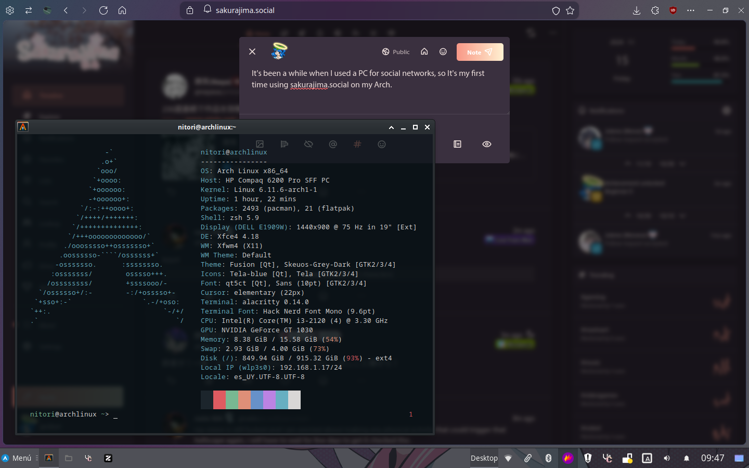
Task: Click the swap arrows icon in browser toolbar
Action: coord(29,10)
